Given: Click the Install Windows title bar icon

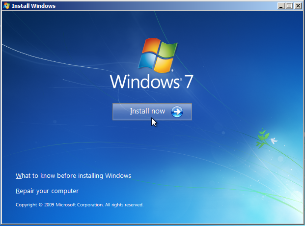Looking at the screenshot, I should [6, 5].
